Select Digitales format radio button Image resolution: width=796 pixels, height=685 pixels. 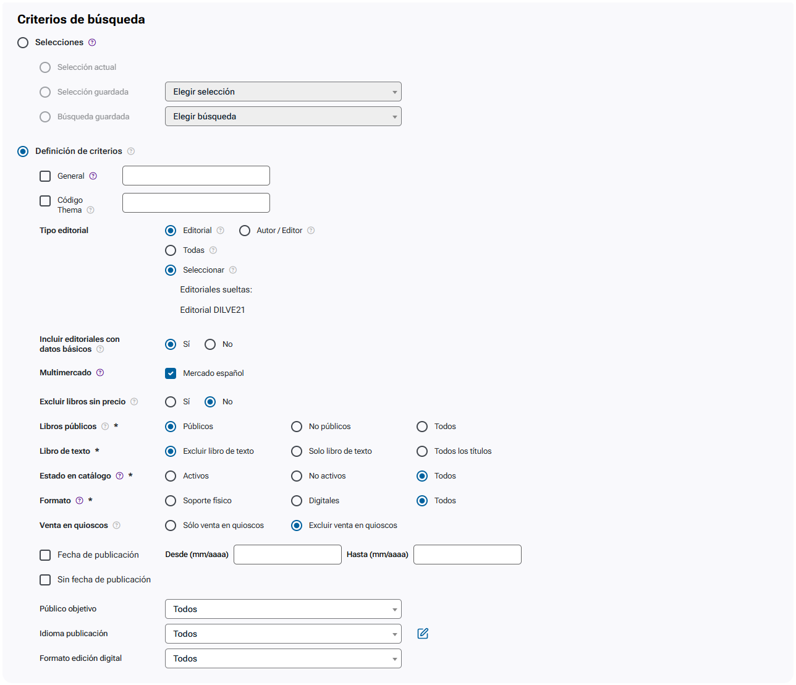[x=297, y=501]
